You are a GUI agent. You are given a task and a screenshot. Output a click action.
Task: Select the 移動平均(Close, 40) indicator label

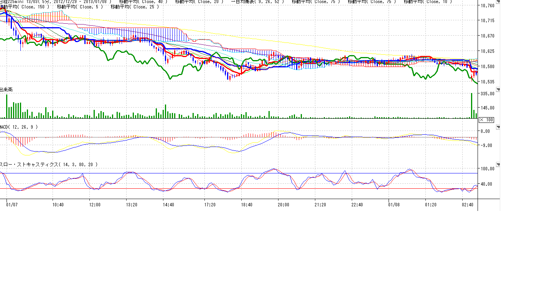tap(143, 2)
